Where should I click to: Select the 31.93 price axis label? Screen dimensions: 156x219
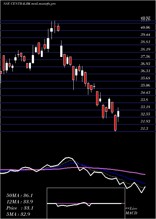(145, 121)
